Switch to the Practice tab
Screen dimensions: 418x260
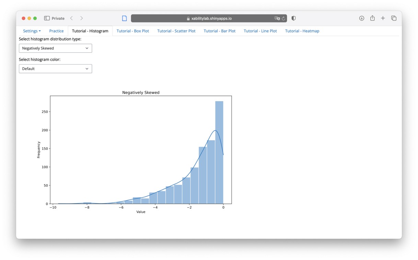(56, 31)
